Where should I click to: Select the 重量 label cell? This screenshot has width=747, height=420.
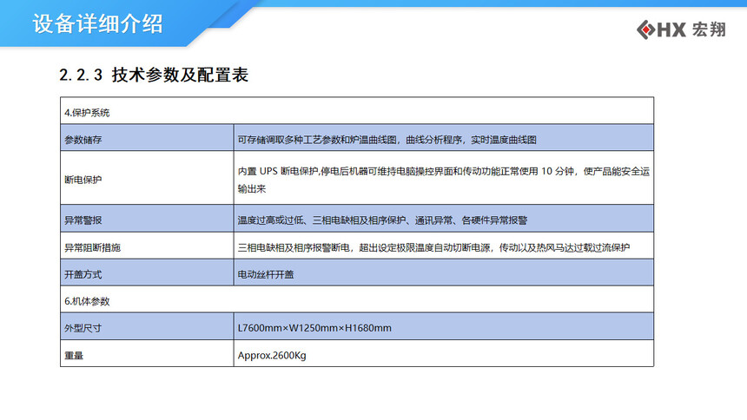click(73, 355)
